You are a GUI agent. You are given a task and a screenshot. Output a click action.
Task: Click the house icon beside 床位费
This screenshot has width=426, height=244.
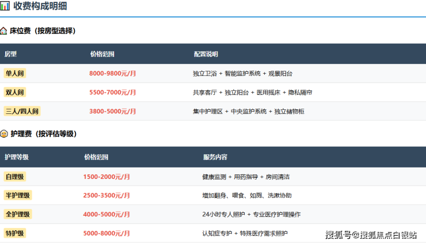(x=4, y=30)
